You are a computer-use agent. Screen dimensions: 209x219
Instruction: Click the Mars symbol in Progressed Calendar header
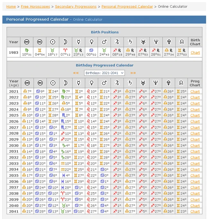click(x=104, y=83)
